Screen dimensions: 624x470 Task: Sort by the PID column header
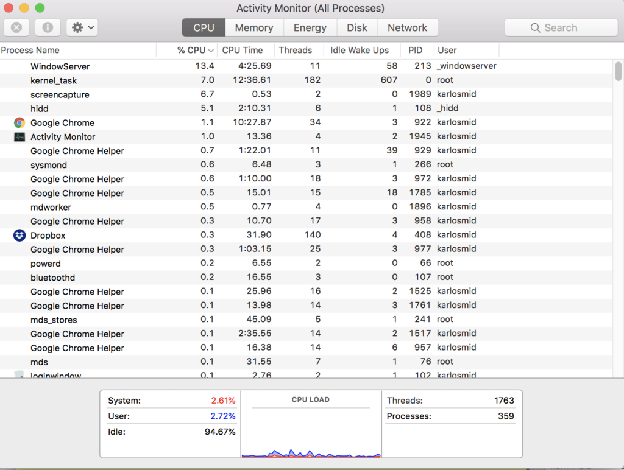pos(417,50)
